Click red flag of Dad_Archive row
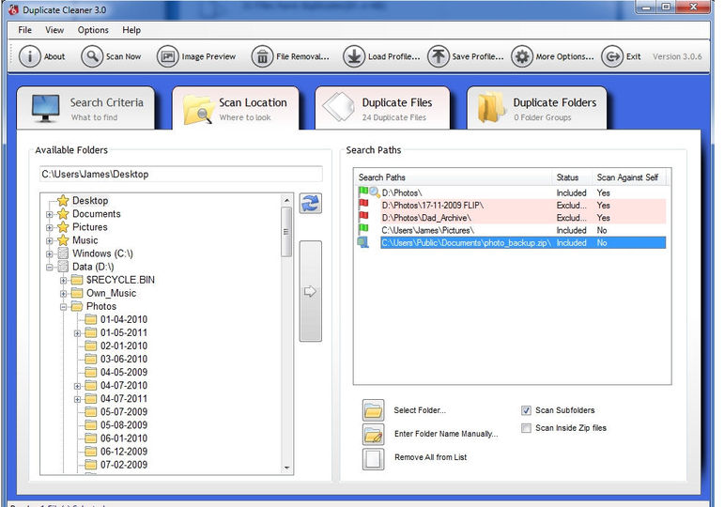The width and height of the screenshot is (724, 507). tap(363, 217)
